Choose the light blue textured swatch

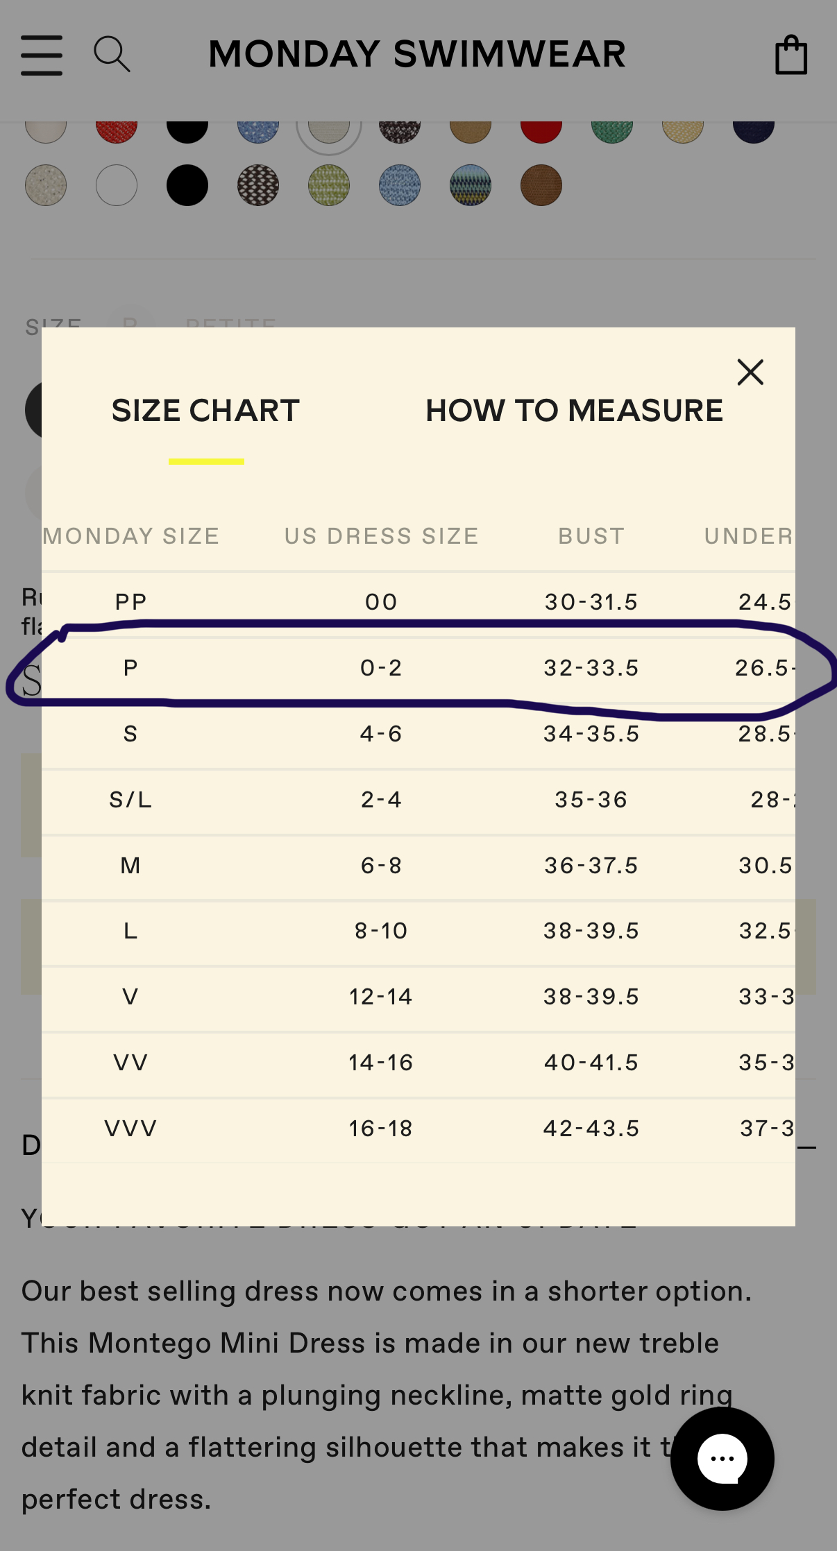400,185
